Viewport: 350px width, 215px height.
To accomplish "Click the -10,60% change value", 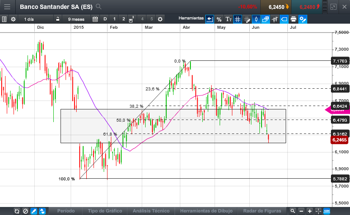I will (247, 7).
